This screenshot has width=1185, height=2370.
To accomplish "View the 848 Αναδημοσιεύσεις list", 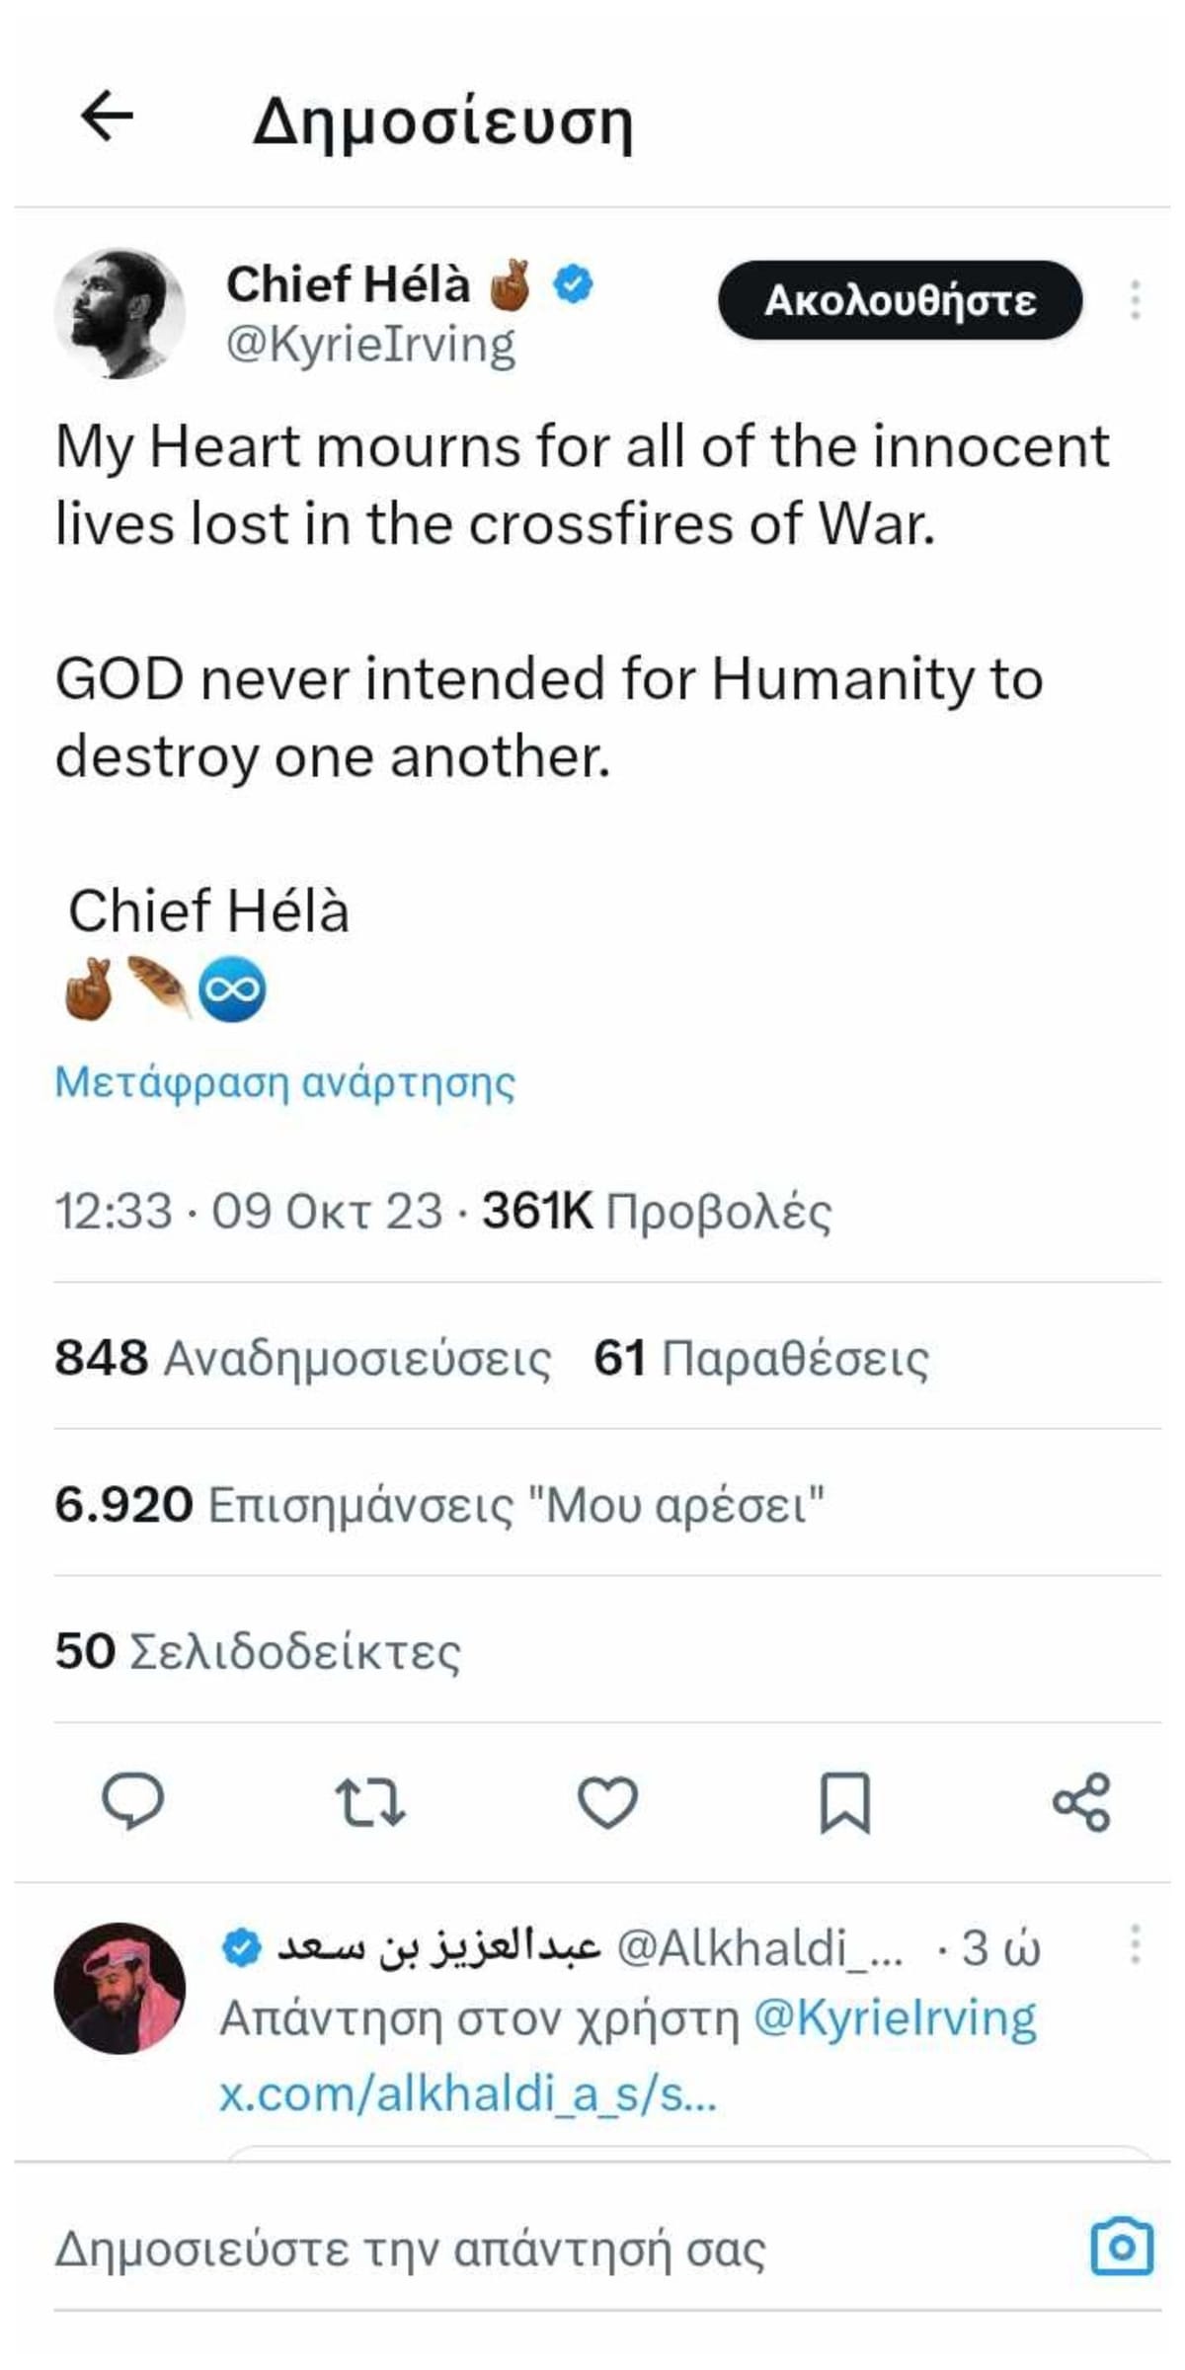I will click(x=302, y=1358).
